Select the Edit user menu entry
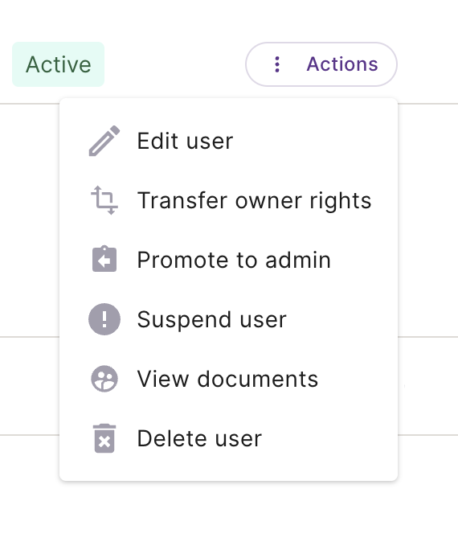 coord(229,141)
